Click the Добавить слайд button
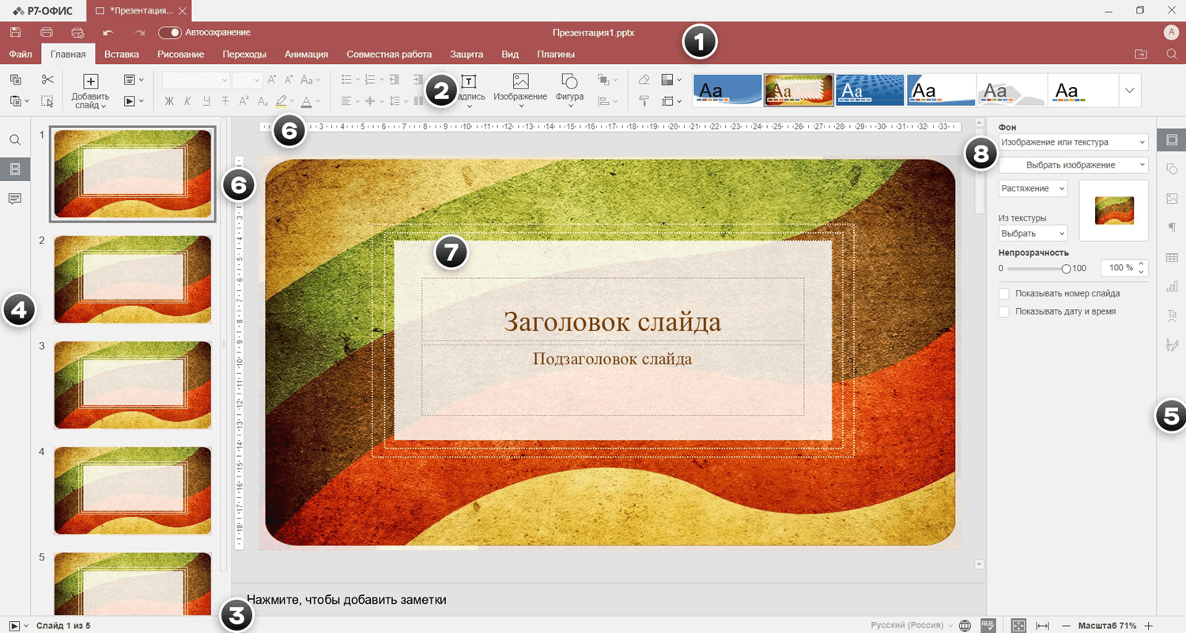1186x633 pixels. coord(90,81)
